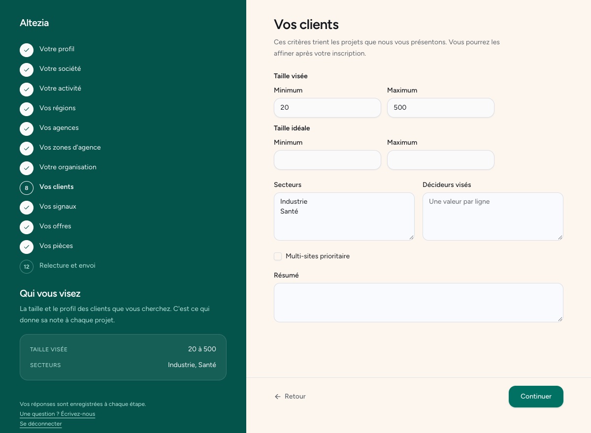Open the Votre société step
Viewport: 591px width, 433px height.
(60, 69)
